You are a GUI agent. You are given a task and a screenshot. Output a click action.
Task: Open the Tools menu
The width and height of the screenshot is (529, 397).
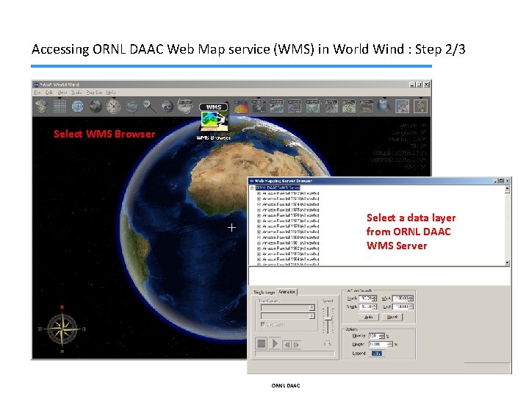click(x=76, y=92)
